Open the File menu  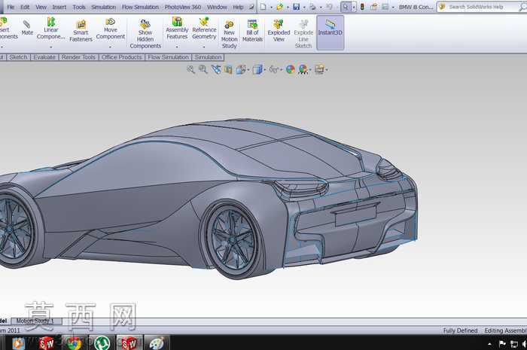(11, 7)
